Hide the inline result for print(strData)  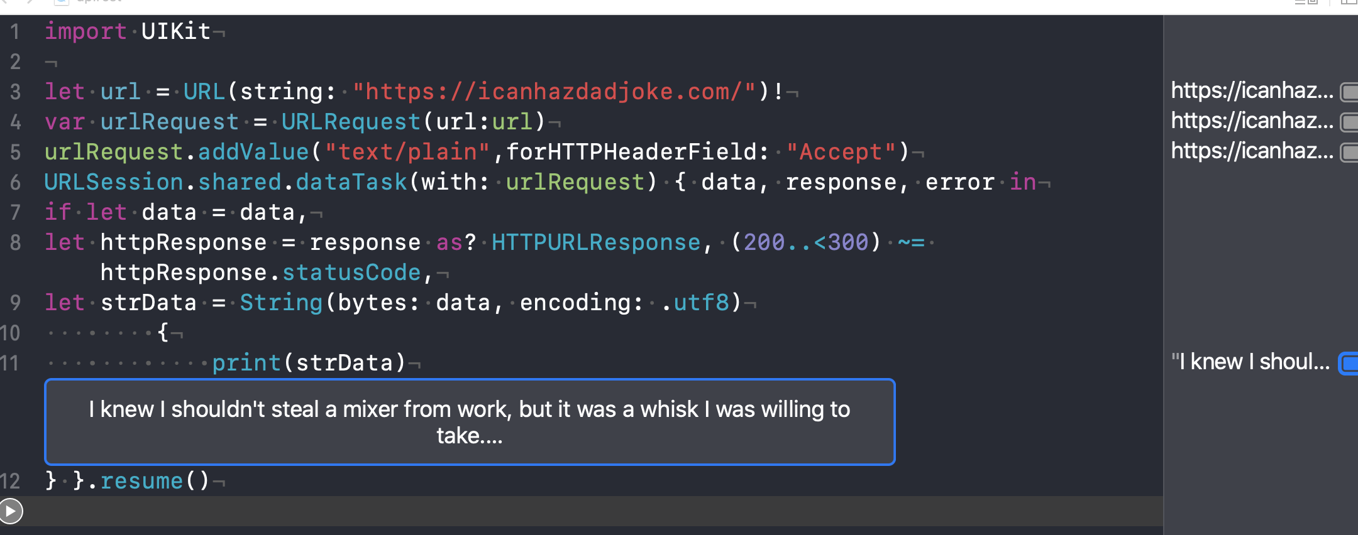[1349, 363]
